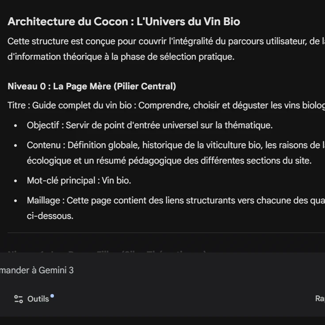
Task: Click the bullet dot before 'Mot-clé principal'
Action: coord(16,181)
